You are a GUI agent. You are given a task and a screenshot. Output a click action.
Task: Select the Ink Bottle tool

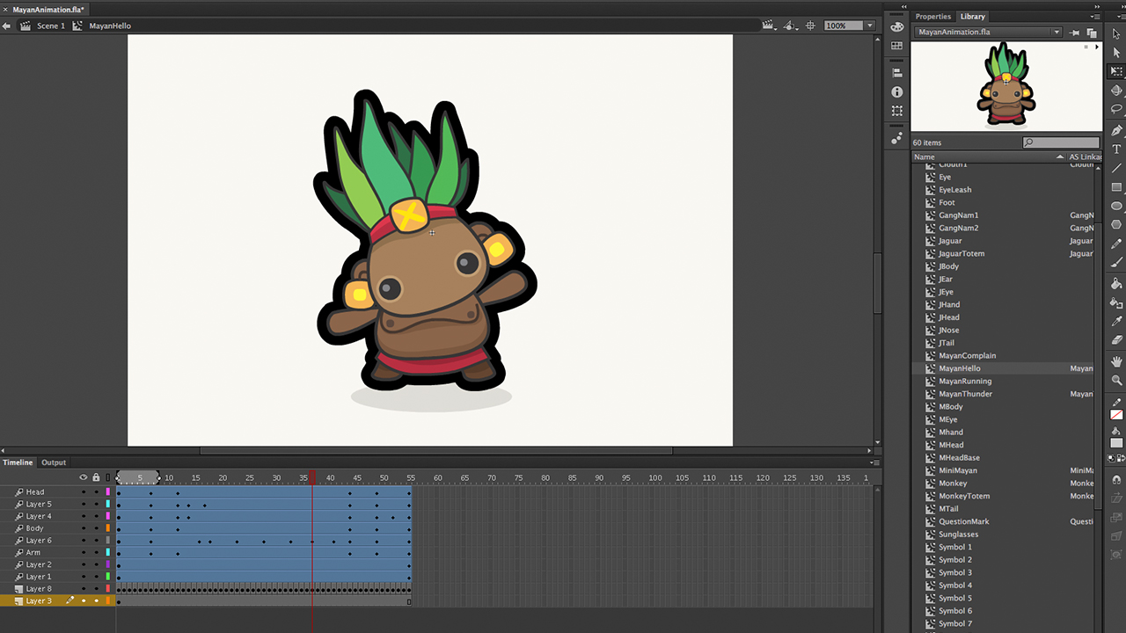[x=1116, y=302]
